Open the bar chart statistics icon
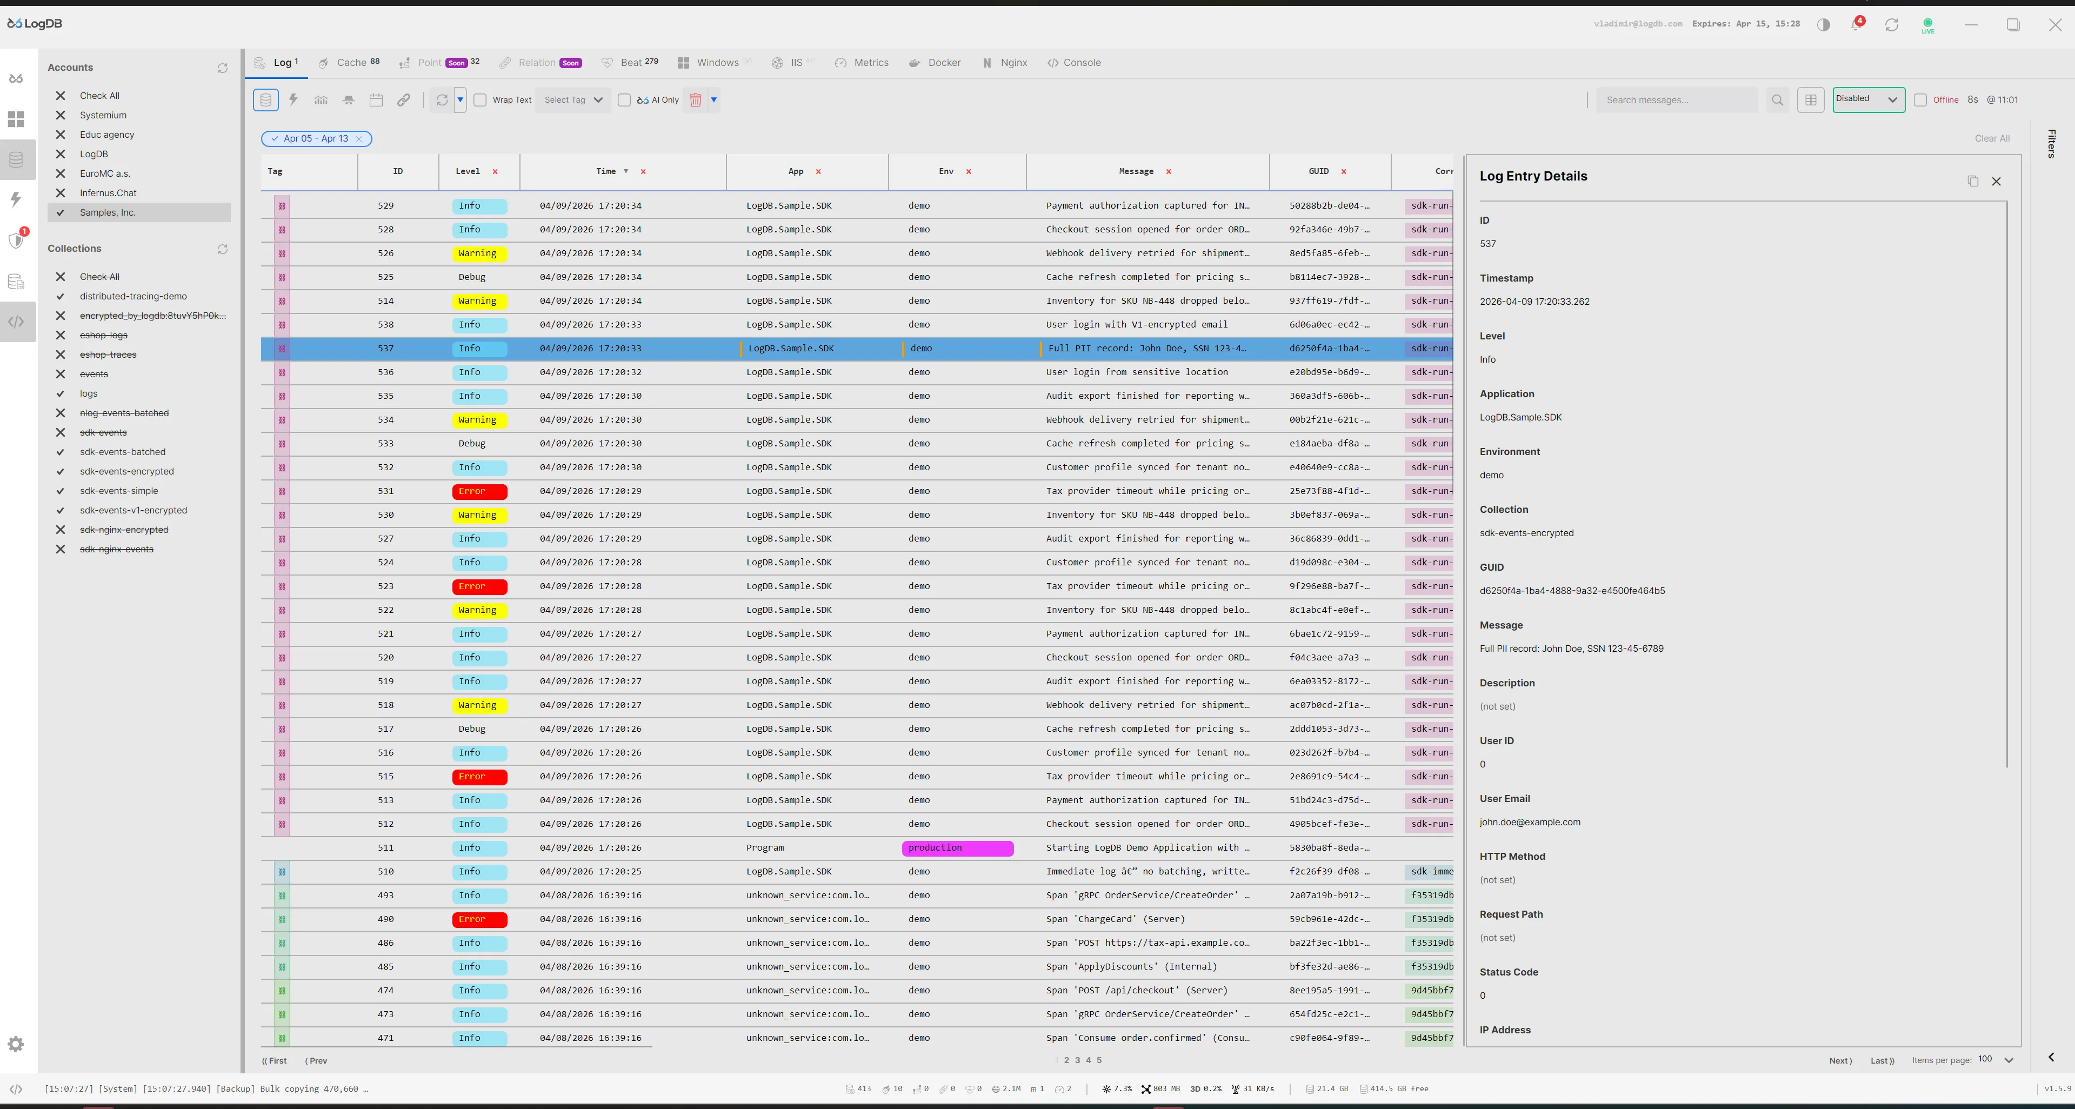2075x1109 pixels. point(321,100)
